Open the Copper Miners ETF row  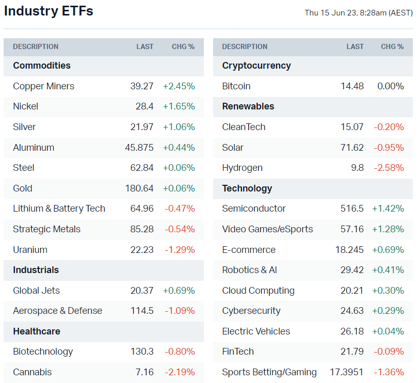(44, 86)
